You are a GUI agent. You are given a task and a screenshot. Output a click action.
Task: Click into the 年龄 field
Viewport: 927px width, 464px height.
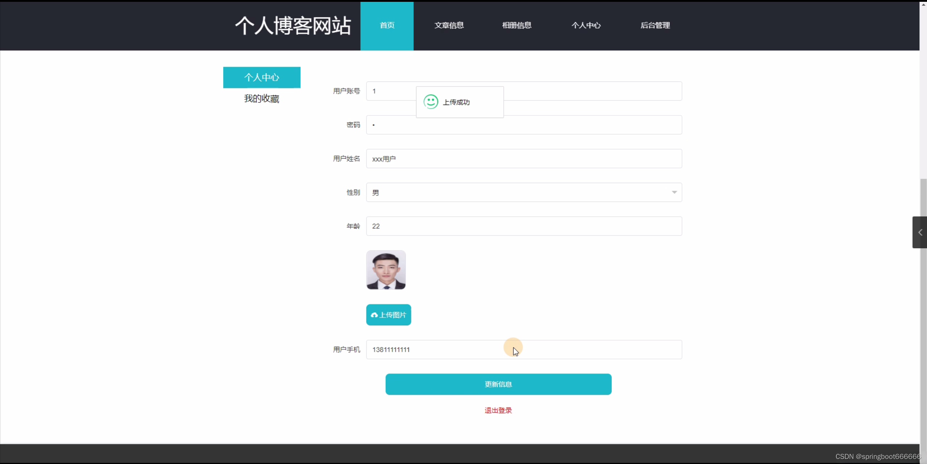pos(524,226)
